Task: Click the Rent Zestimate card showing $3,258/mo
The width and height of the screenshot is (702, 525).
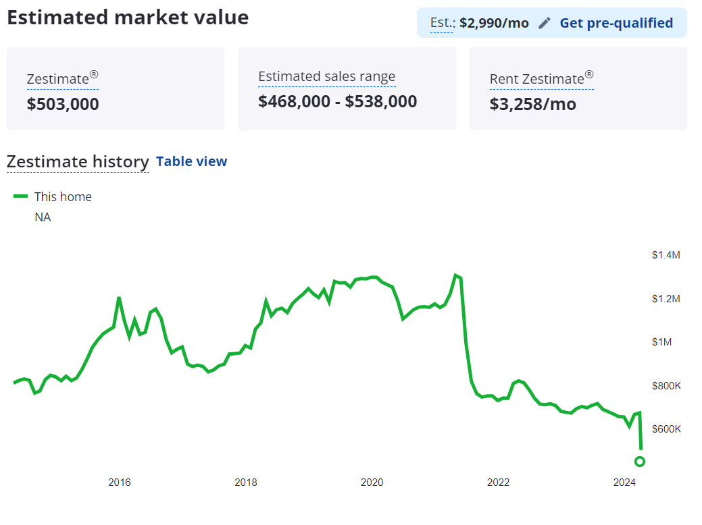Action: pos(578,88)
